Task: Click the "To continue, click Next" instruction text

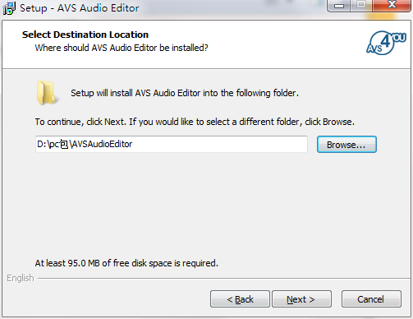Action: (195, 122)
